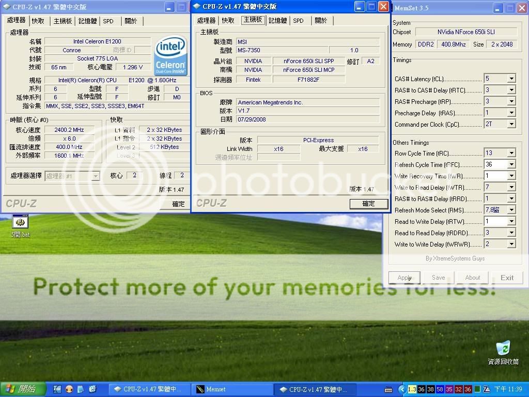The height and width of the screenshot is (397, 529).
Task: Click the orange round quick launch icon
Action: click(x=69, y=389)
